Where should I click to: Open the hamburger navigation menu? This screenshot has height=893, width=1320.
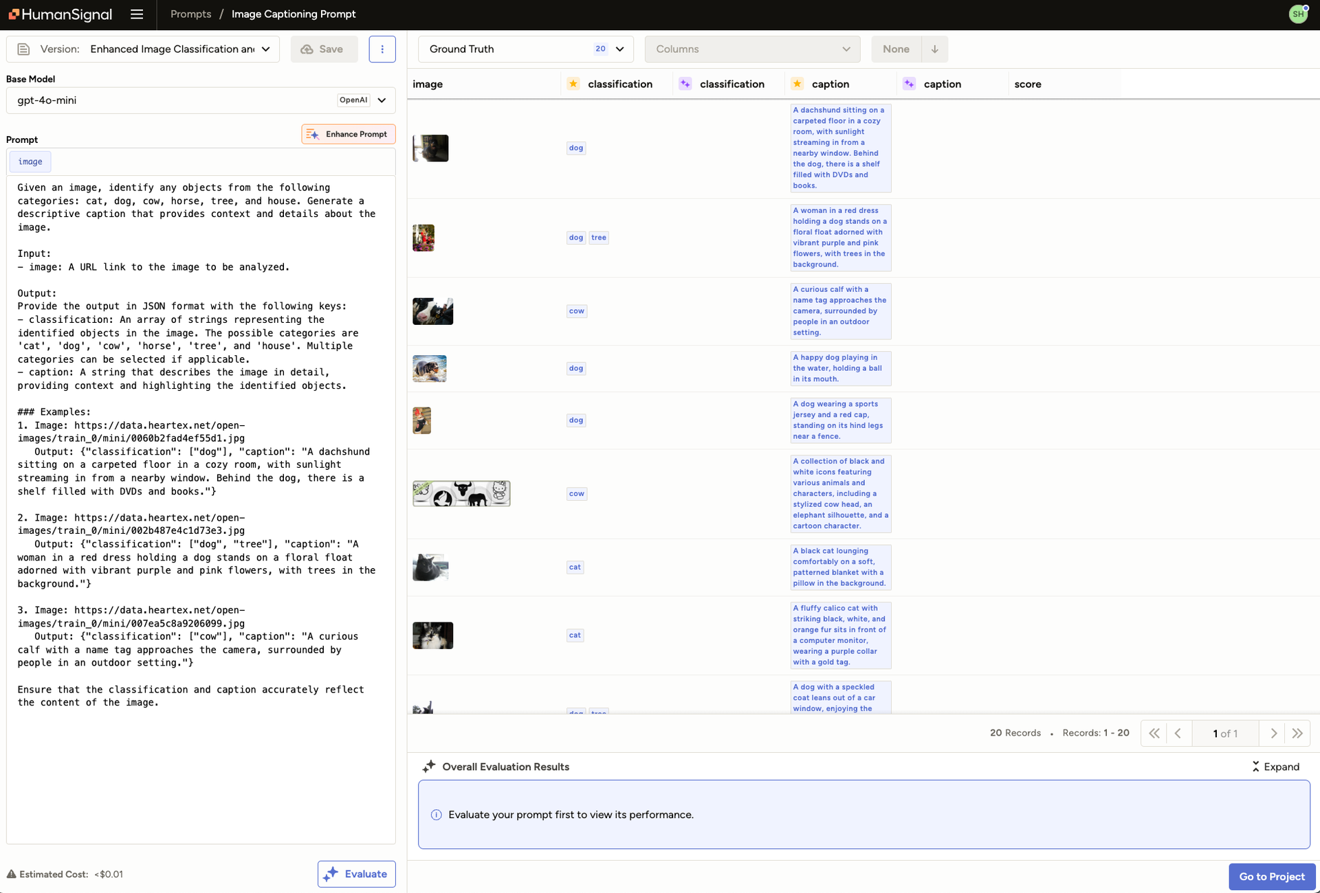137,14
